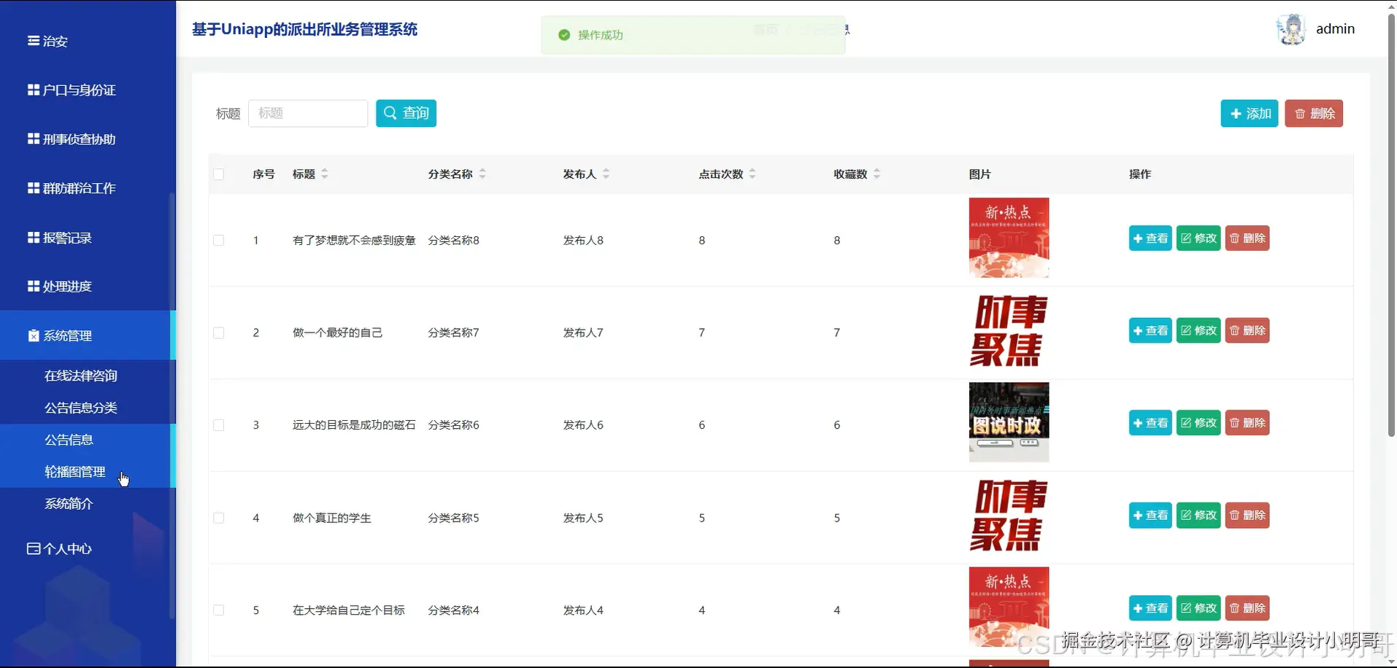Sort the table by 收藏数 column
The image size is (1397, 668).
(x=878, y=174)
